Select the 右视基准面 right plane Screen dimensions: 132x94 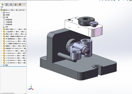pyautogui.click(x=8, y=25)
